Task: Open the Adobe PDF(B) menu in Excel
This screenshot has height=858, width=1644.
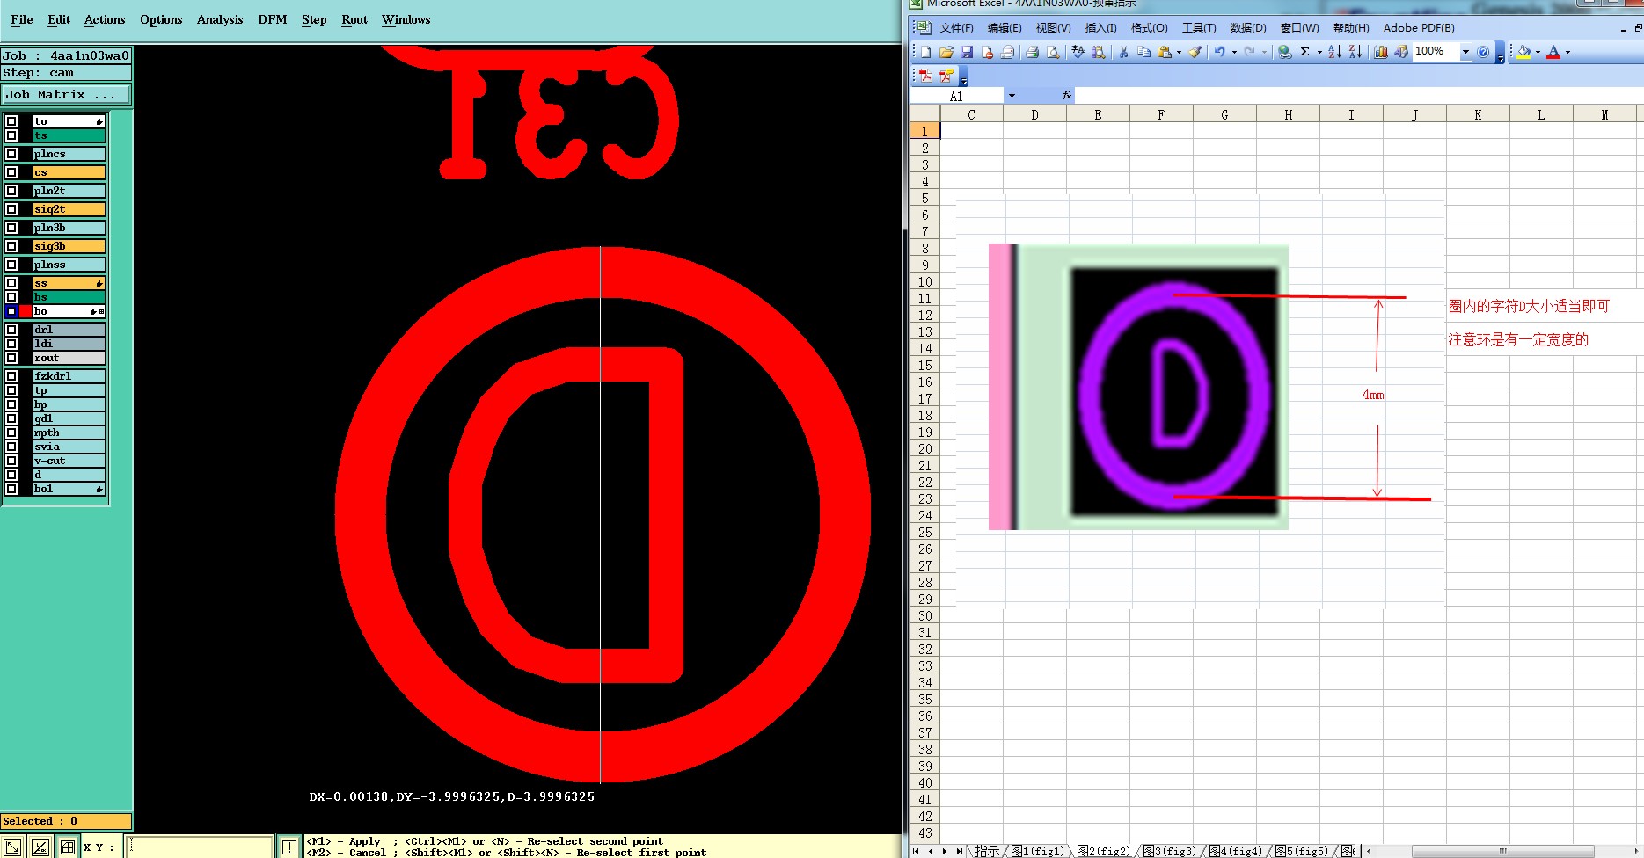Action: [1419, 28]
